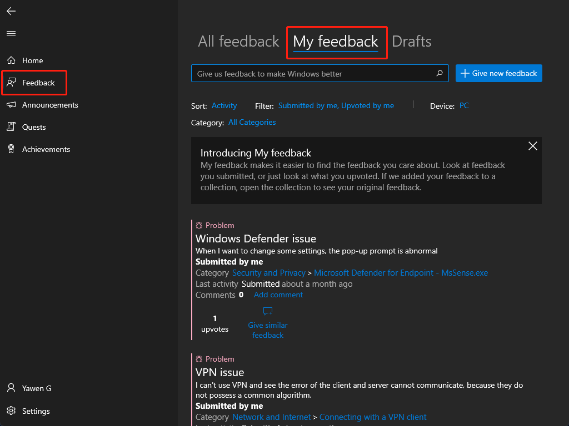Switch to the Drafts tab
The image size is (569, 426).
pyautogui.click(x=411, y=42)
